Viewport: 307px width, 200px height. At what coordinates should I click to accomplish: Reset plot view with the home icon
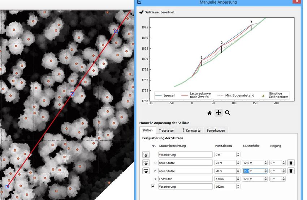tap(209, 113)
